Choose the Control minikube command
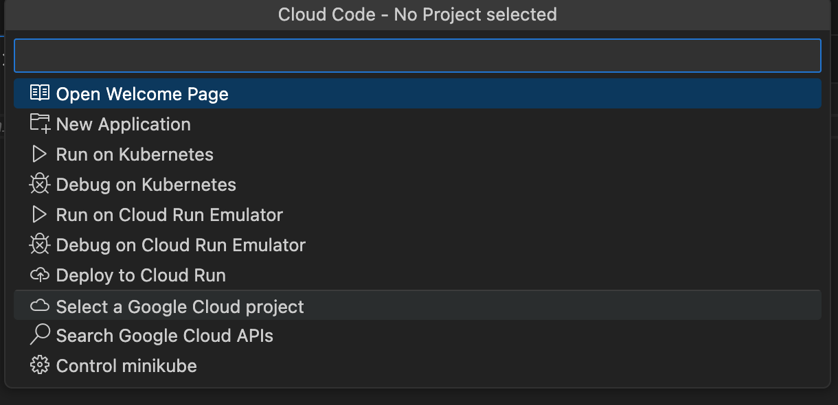The width and height of the screenshot is (838, 405). [126, 366]
